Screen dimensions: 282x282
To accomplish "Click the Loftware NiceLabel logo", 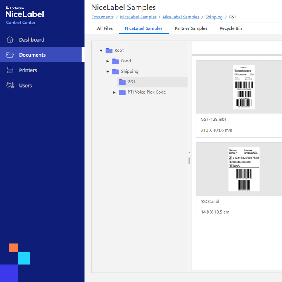I will pos(25,12).
